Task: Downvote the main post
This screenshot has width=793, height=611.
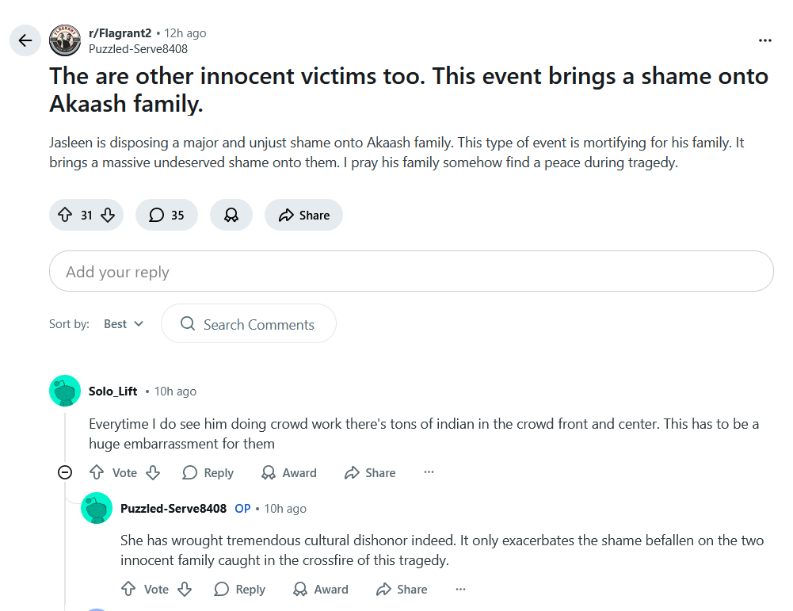Action: 108,215
